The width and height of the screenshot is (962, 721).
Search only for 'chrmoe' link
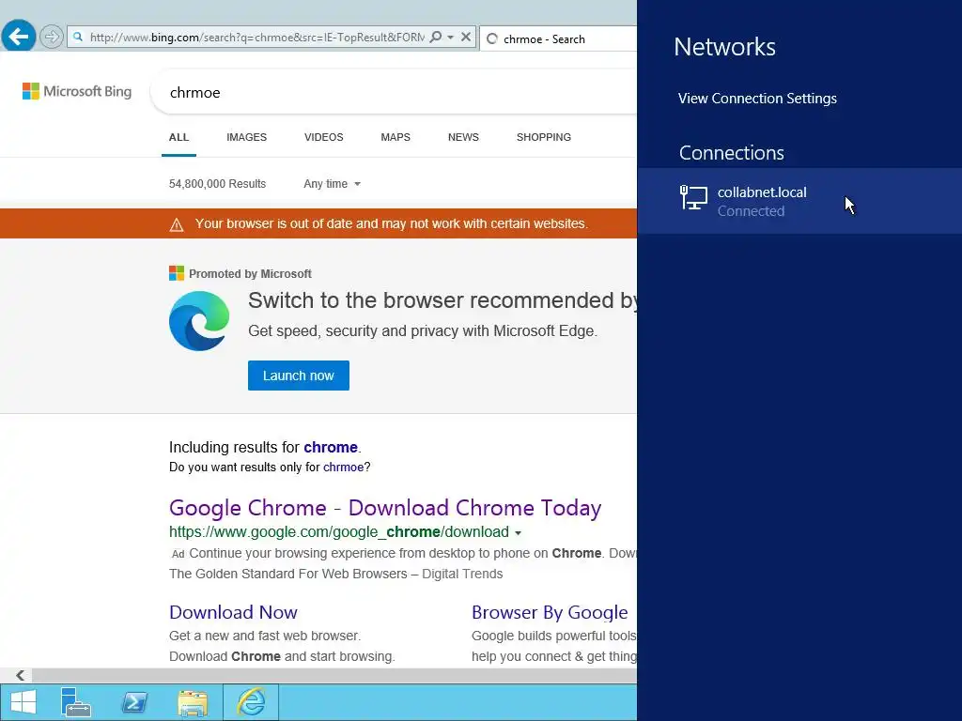coord(343,468)
